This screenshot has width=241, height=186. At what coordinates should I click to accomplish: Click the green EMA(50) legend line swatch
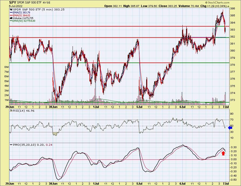pyautogui.click(x=11, y=21)
